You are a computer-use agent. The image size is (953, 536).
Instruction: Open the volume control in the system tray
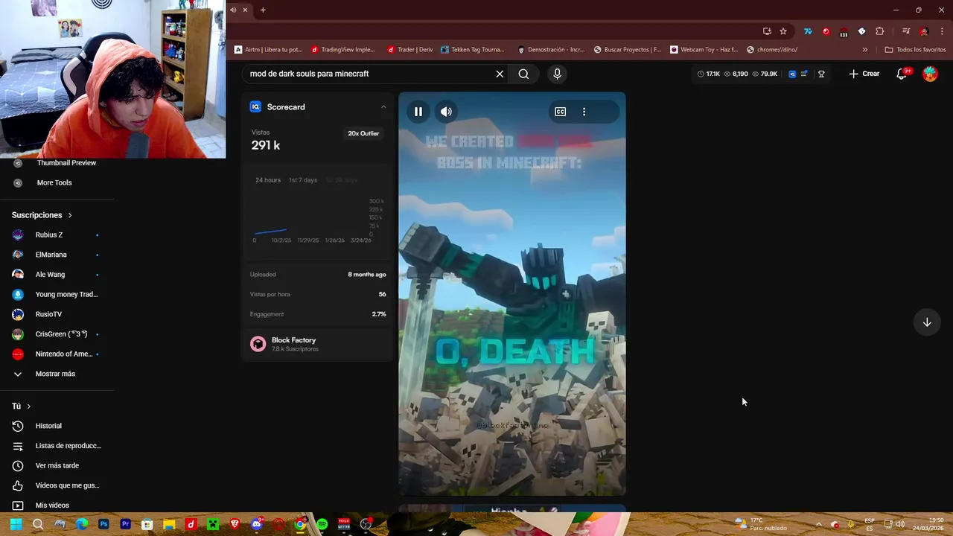900,524
